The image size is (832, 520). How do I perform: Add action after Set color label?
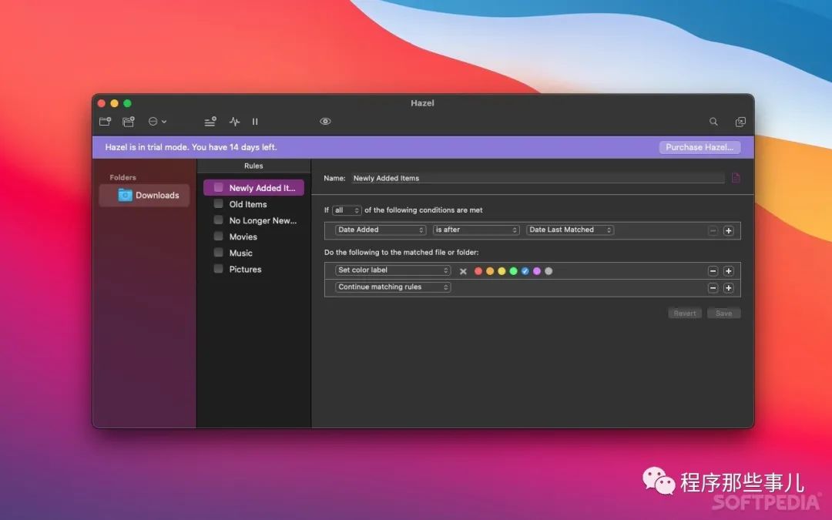point(729,271)
